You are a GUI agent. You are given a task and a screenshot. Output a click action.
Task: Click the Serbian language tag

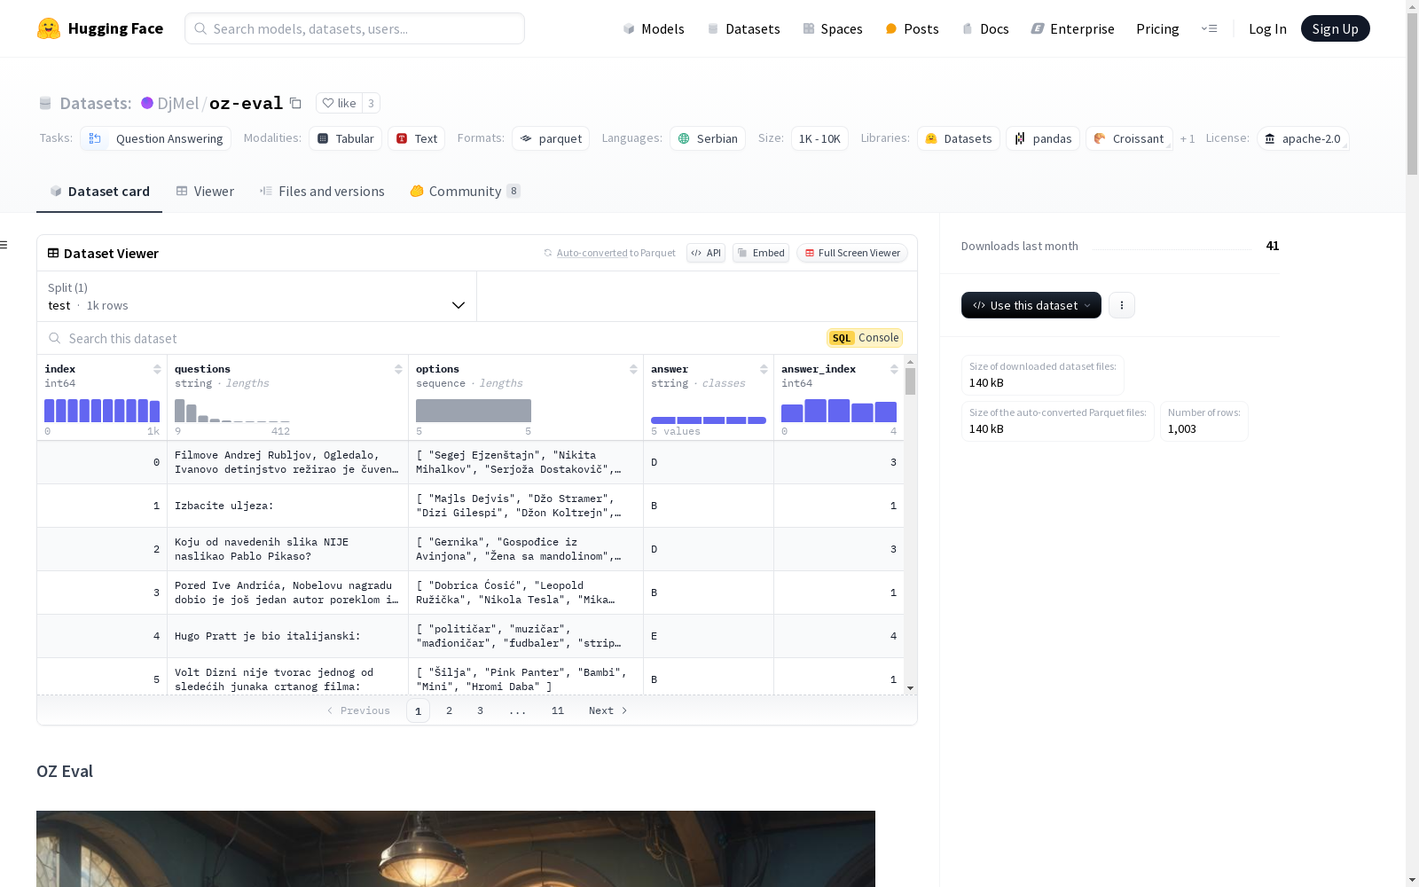[708, 138]
